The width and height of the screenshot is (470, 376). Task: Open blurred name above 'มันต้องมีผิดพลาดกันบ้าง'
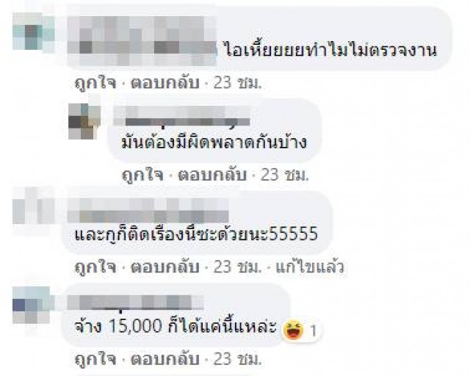click(182, 116)
